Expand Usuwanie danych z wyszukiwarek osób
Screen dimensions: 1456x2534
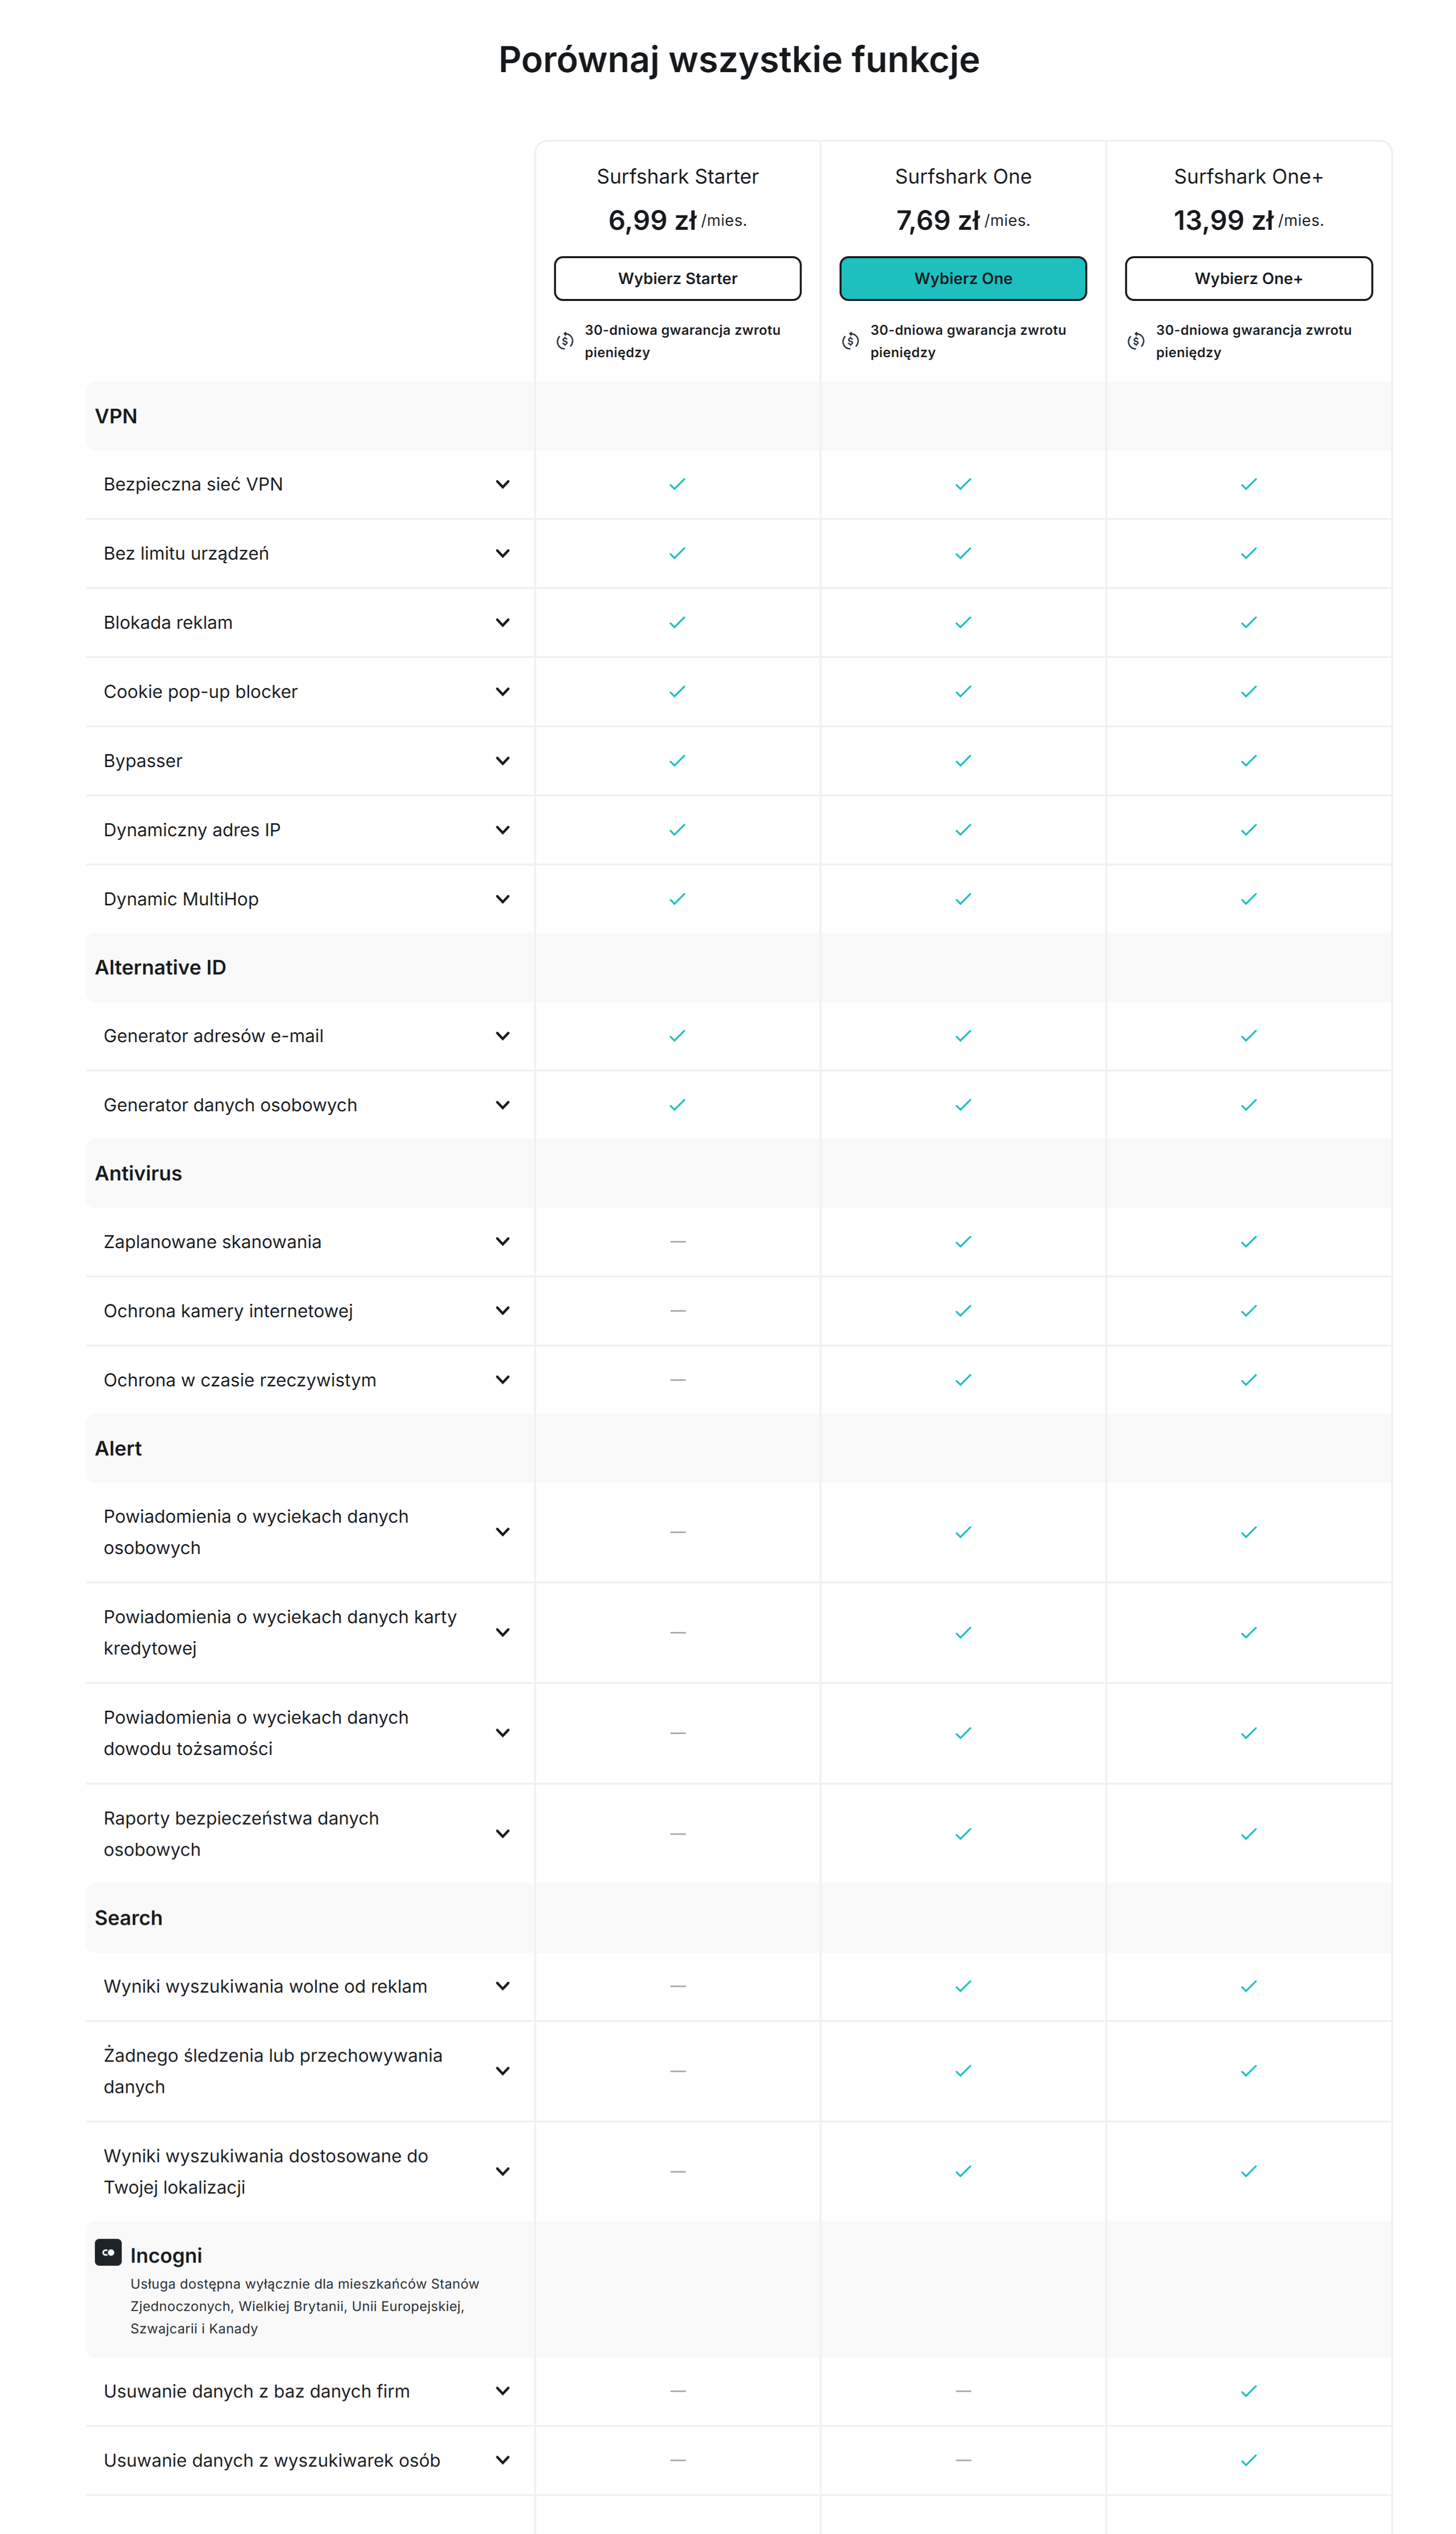(x=502, y=2460)
